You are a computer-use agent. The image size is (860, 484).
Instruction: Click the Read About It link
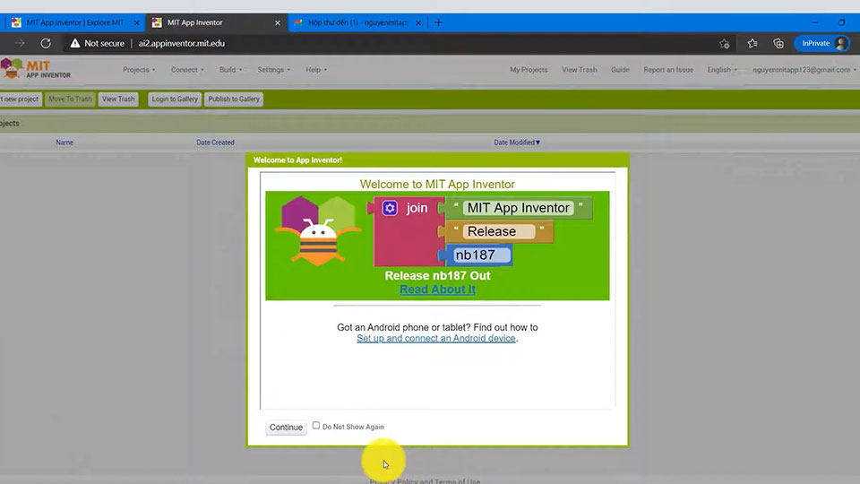pos(437,290)
